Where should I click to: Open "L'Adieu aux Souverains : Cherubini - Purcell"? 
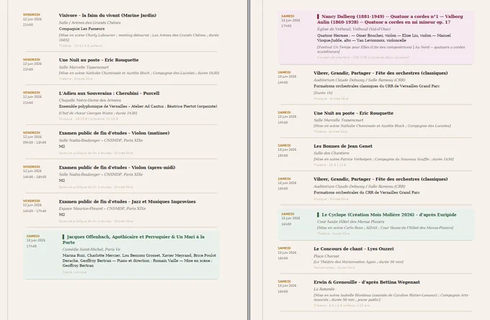coord(109,93)
